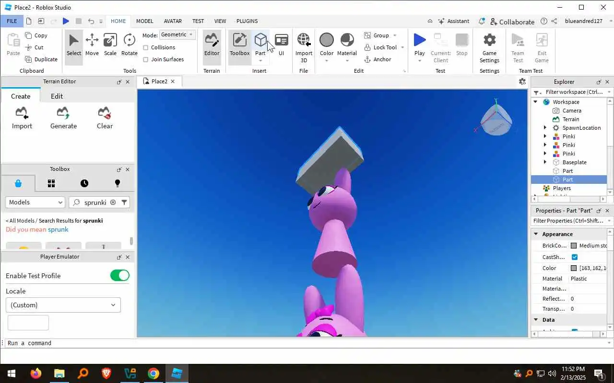Open the Group dropdown arrow
The height and width of the screenshot is (383, 614).
[395, 35]
